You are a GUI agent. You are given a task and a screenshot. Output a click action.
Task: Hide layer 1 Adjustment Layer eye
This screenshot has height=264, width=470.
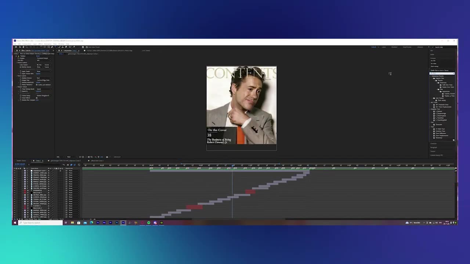tap(15, 171)
